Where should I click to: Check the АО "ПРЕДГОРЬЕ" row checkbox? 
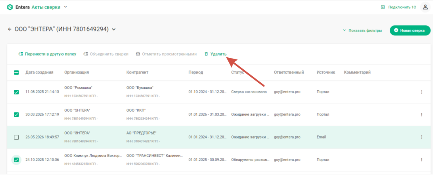click(16, 137)
